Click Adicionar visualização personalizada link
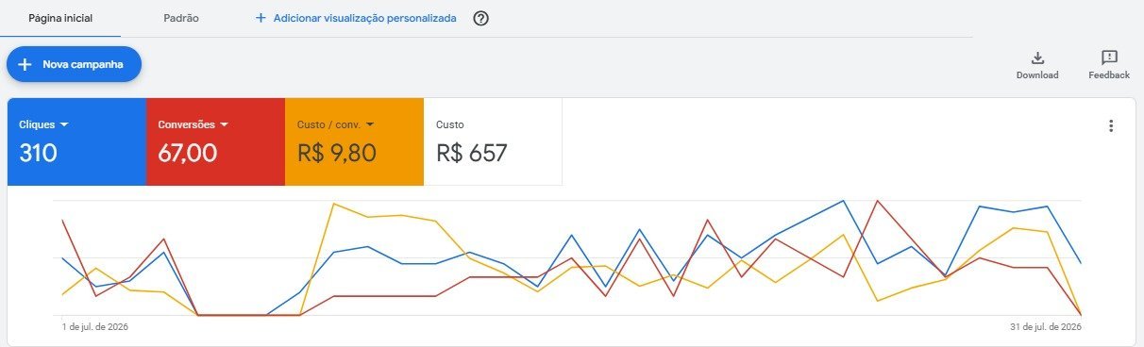 364,18
